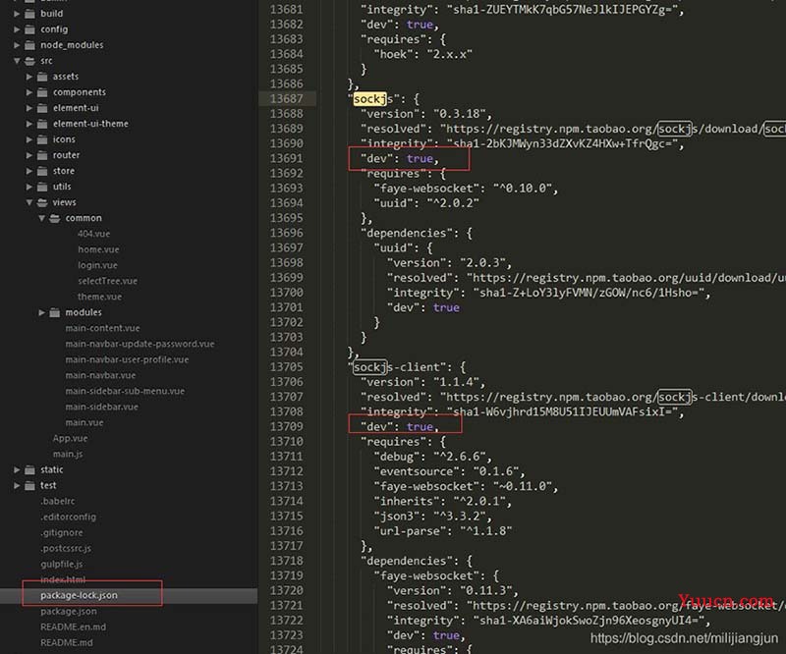Open selectTree.vue file

coord(107,281)
